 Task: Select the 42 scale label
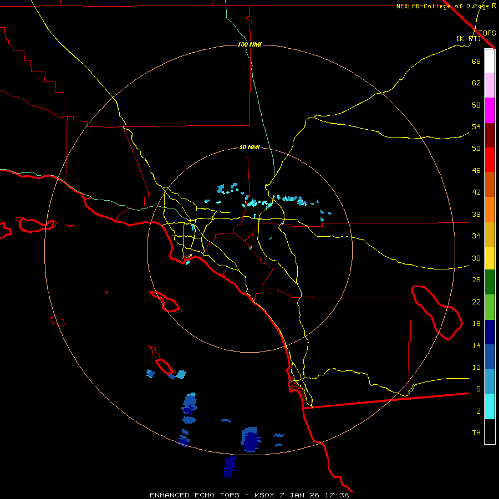(476, 192)
